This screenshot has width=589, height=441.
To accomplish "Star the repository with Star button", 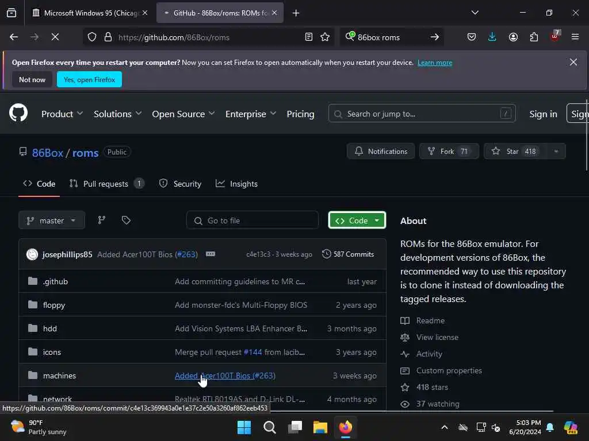I will click(x=516, y=152).
